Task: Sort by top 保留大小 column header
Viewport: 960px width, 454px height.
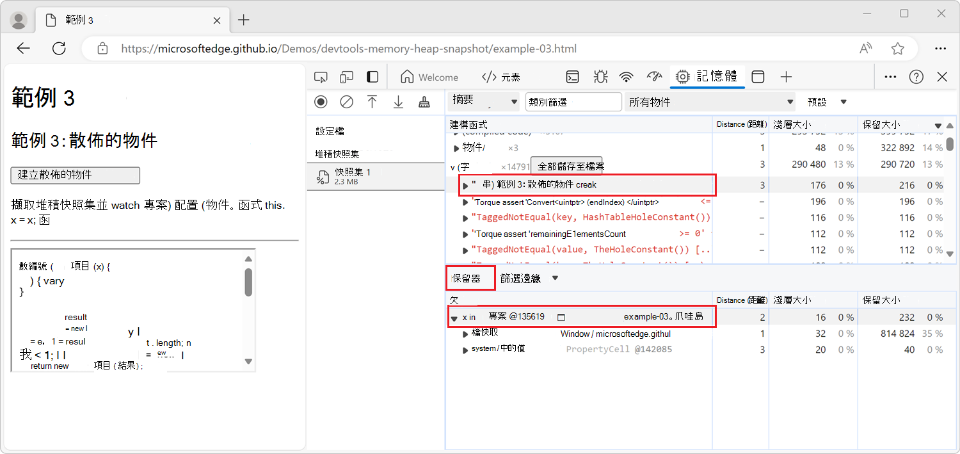Action: coord(902,124)
